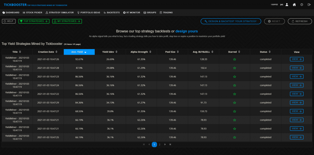Sort by Starred column
The width and height of the screenshot is (314, 155).
tap(235, 52)
